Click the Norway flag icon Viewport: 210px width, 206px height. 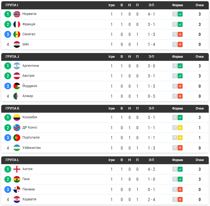(x=17, y=14)
